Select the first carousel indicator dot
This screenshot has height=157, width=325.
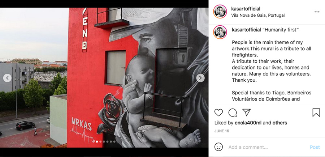[93, 142]
